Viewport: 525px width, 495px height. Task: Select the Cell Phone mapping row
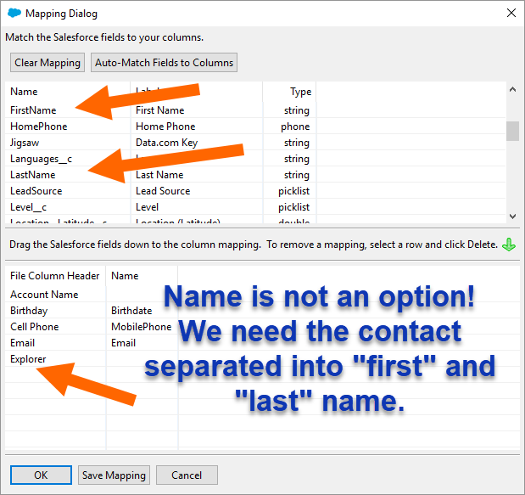point(263,326)
